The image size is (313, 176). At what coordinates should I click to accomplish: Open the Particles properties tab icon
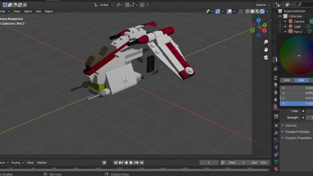(x=276, y=140)
